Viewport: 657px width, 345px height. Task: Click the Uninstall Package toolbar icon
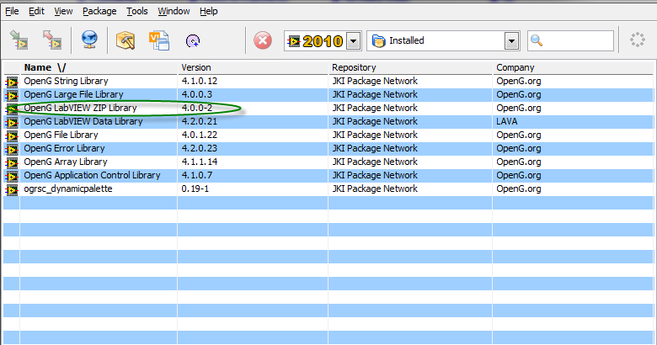[x=52, y=40]
